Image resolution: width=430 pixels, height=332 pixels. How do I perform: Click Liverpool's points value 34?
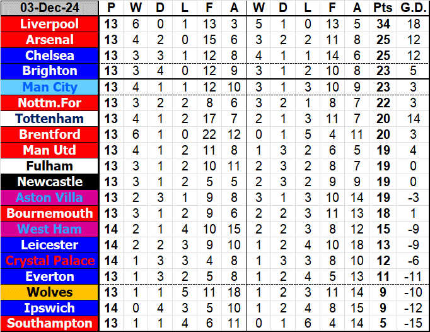pyautogui.click(x=382, y=24)
